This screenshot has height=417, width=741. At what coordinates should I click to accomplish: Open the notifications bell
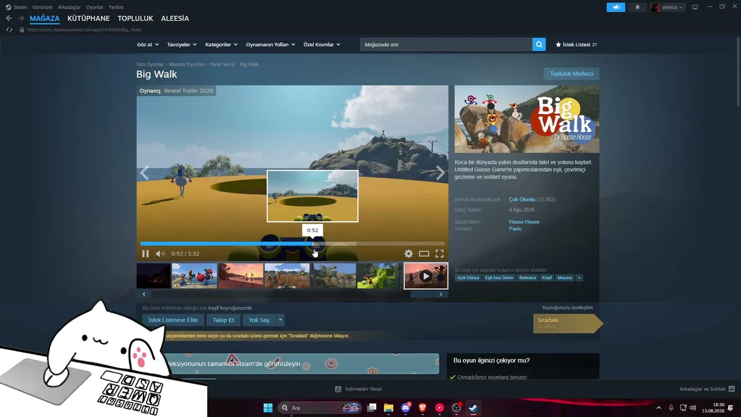click(637, 7)
